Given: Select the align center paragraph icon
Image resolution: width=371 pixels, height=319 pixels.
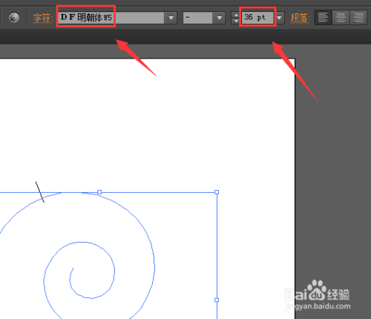Looking at the screenshot, I should pos(341,18).
